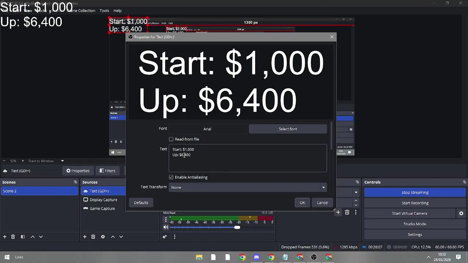Start Recording from the Controls panel
Screen dimensions: 468x263
pos(415,203)
